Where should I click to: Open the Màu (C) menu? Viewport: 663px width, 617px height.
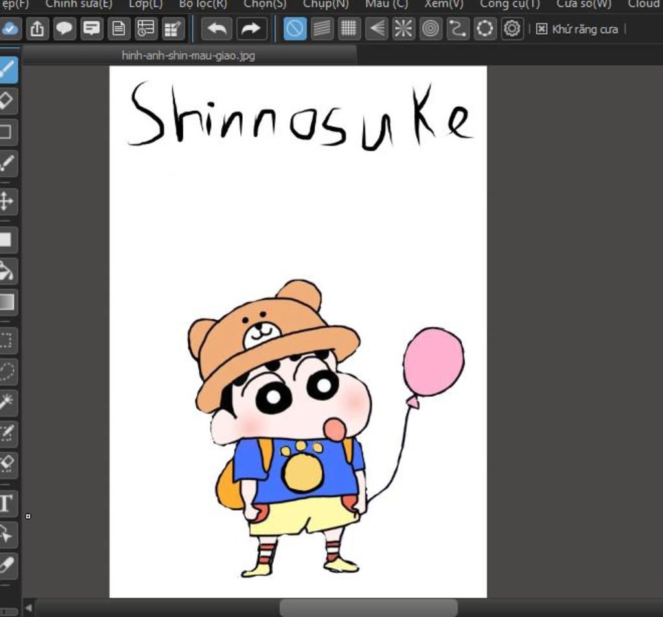(x=387, y=5)
